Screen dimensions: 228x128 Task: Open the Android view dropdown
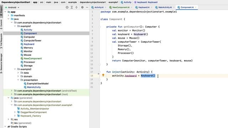tap(12, 7)
